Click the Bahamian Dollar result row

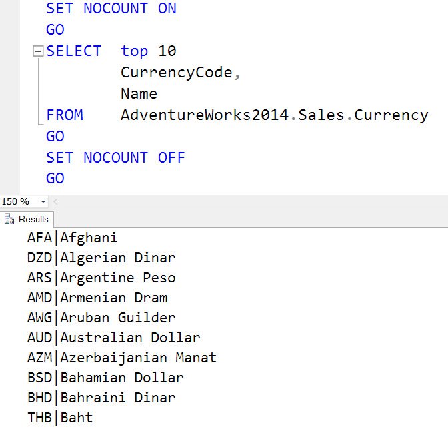105,378
